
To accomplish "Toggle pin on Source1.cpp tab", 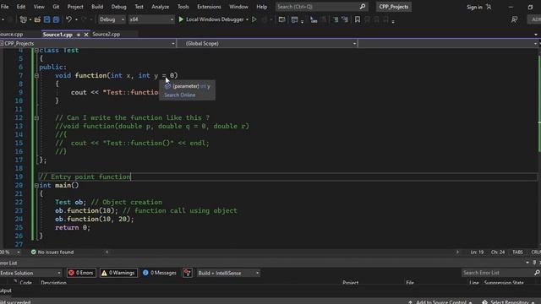I will (79, 35).
